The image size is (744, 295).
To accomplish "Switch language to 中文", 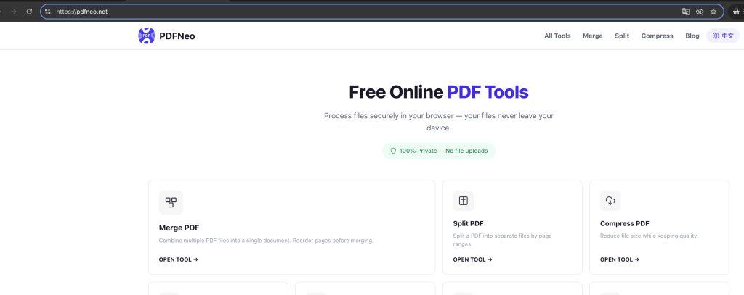I will [723, 36].
